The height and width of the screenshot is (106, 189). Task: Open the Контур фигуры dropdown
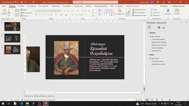139,12
